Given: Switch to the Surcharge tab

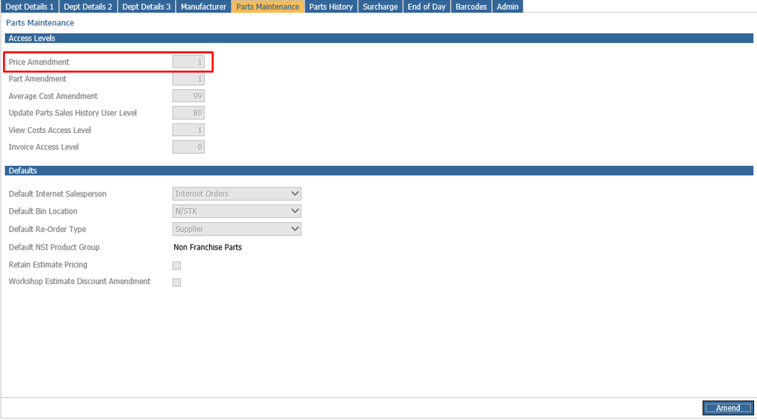Looking at the screenshot, I should pos(380,7).
